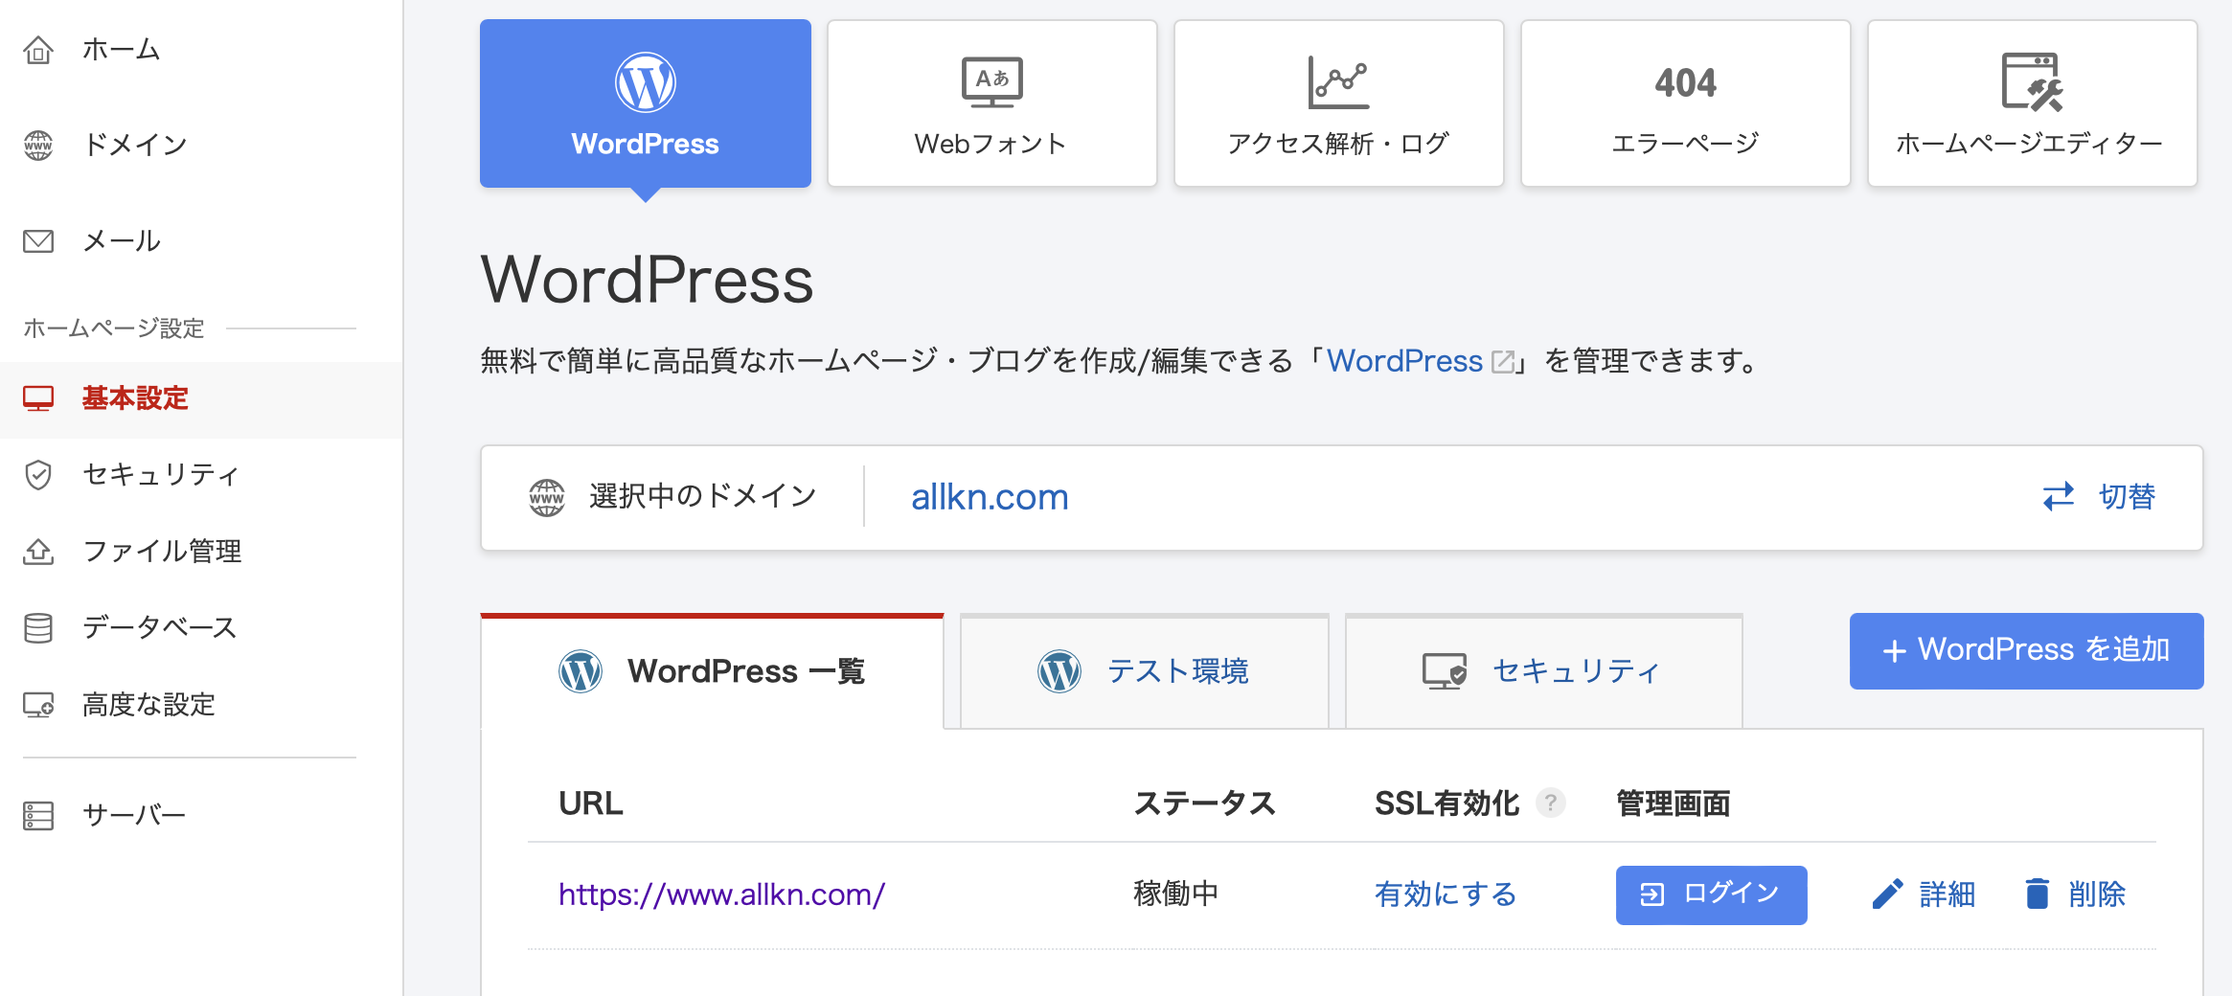Click the file upload icon in sidebar
Screen dimensions: 2232x996
(38, 551)
